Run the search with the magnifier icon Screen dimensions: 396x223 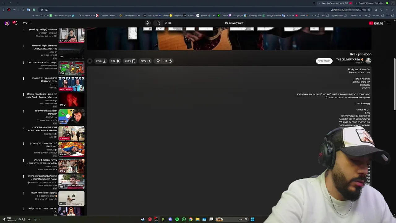158,23
